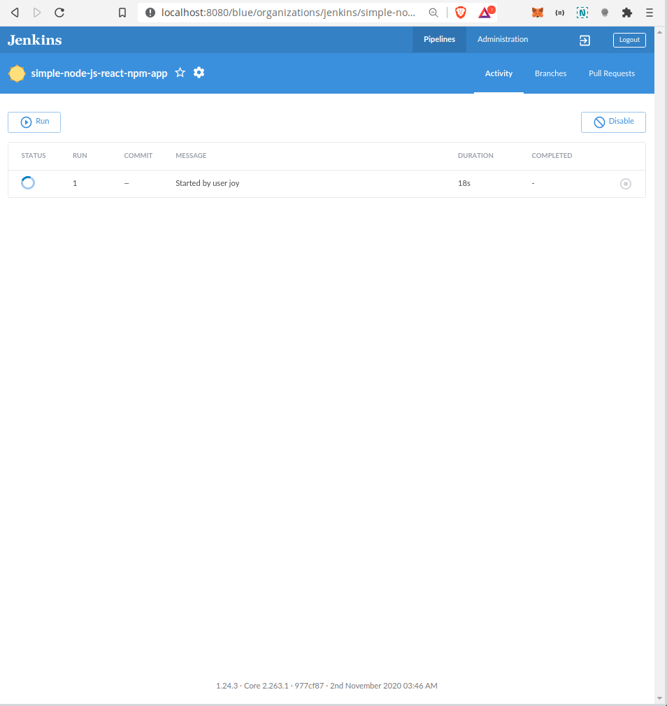Open pipeline settings gear icon
Image resolution: width=667 pixels, height=706 pixels.
coord(199,73)
